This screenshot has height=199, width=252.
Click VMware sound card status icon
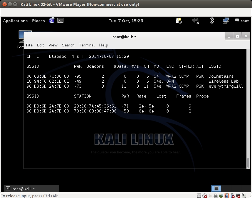click(x=221, y=196)
